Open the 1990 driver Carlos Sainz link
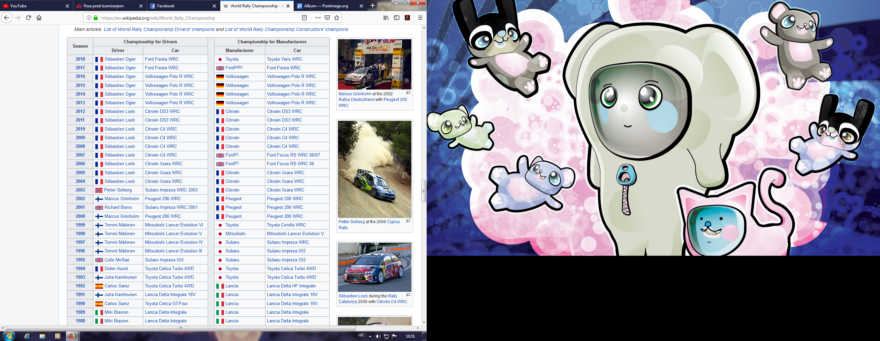This screenshot has width=880, height=341. pyautogui.click(x=117, y=303)
